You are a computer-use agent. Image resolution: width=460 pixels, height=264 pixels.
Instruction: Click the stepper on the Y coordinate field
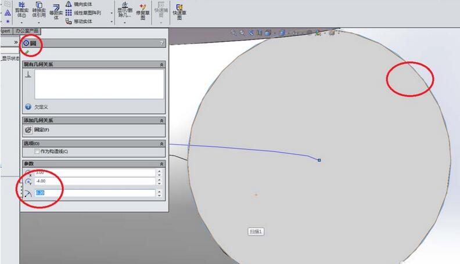[x=159, y=181]
